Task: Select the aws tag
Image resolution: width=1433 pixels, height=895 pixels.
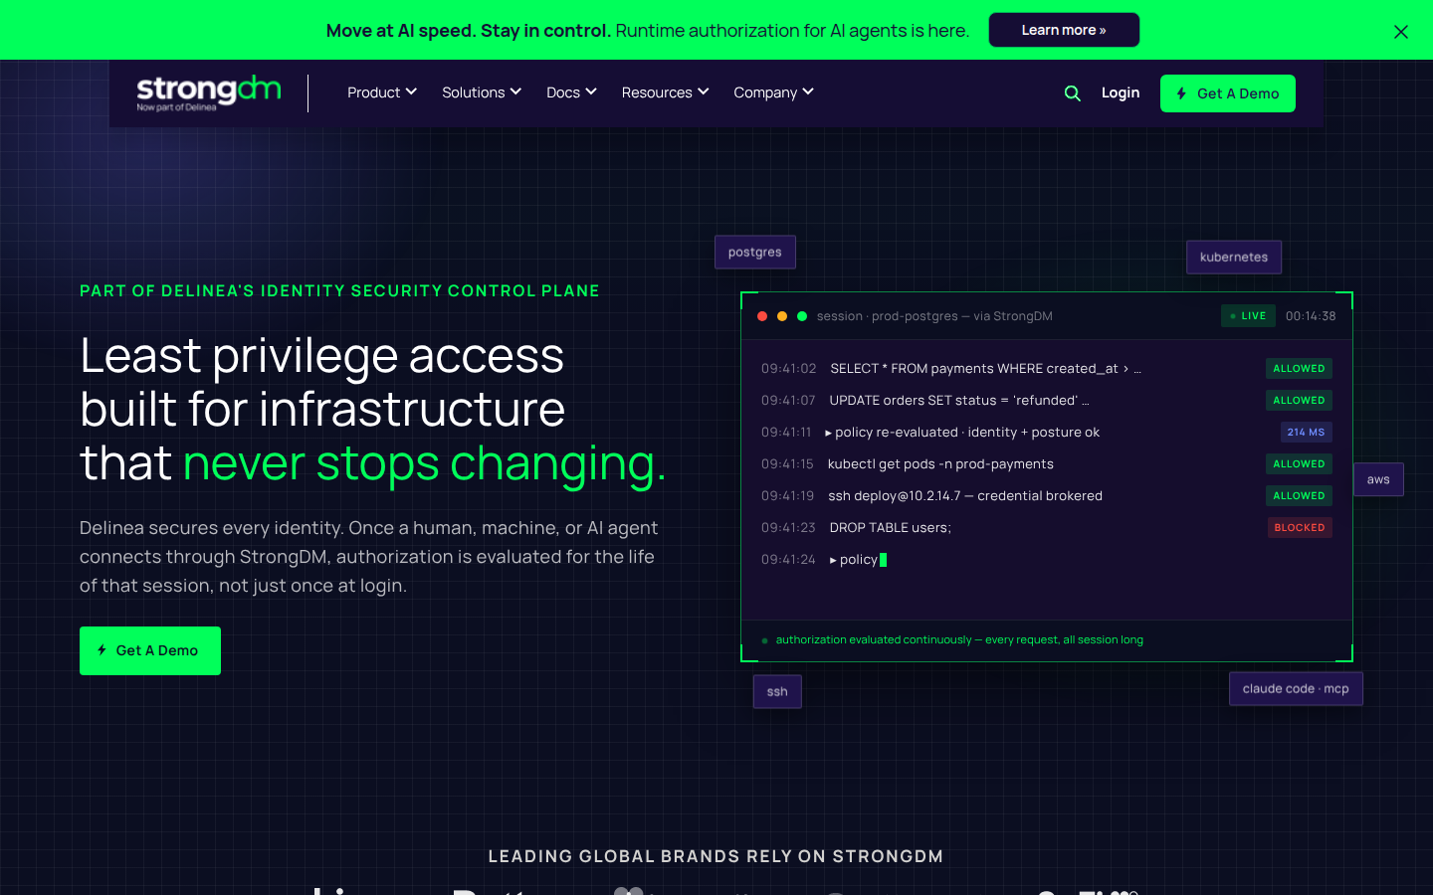Action: pos(1378,479)
